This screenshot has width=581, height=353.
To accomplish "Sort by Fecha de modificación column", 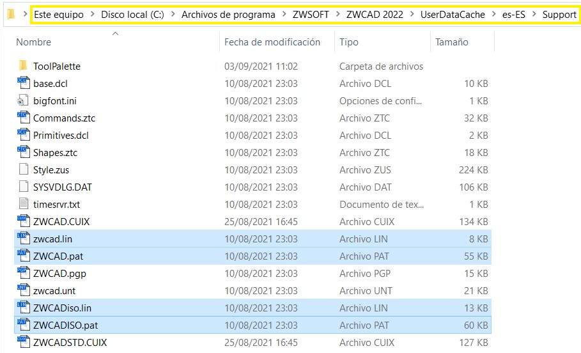I will pos(272,42).
